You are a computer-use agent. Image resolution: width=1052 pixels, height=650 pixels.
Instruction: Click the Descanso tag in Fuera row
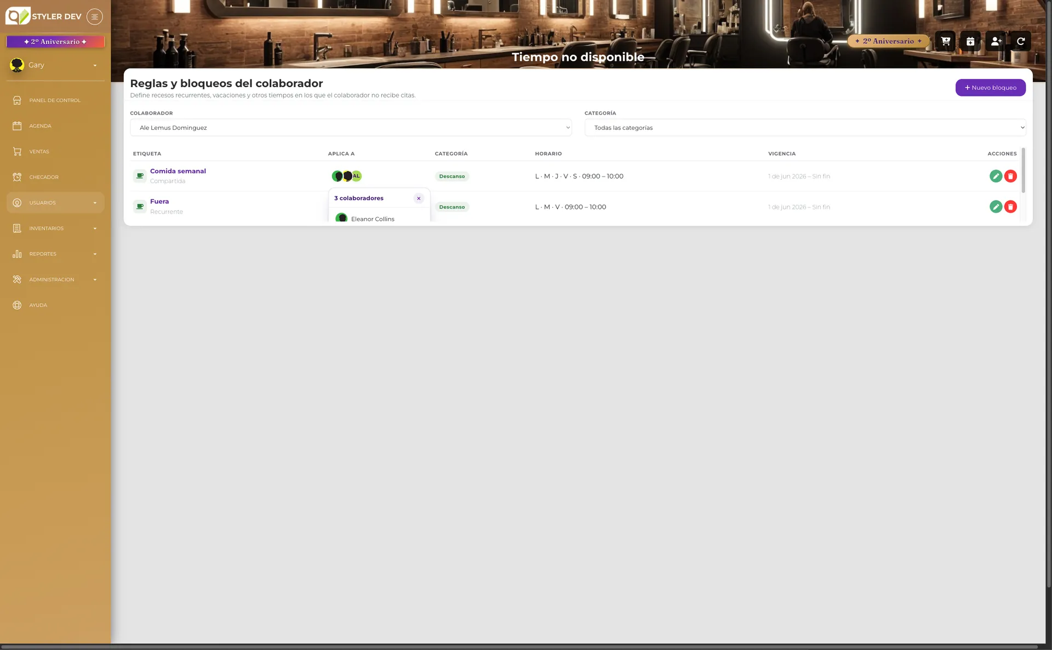pos(452,207)
